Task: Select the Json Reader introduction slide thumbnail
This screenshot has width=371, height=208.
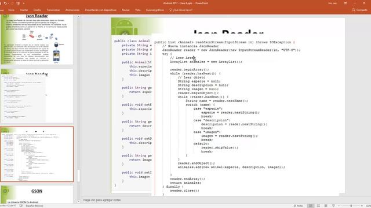Action: 37,39
